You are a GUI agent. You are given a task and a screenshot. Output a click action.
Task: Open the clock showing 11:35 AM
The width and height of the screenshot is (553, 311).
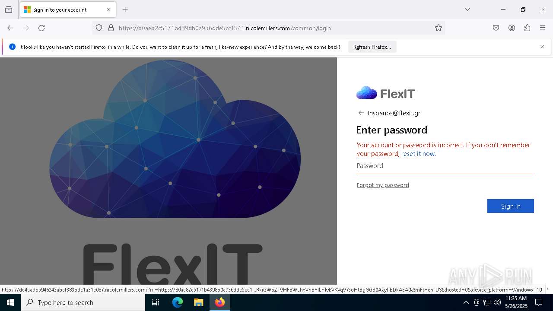click(516, 302)
